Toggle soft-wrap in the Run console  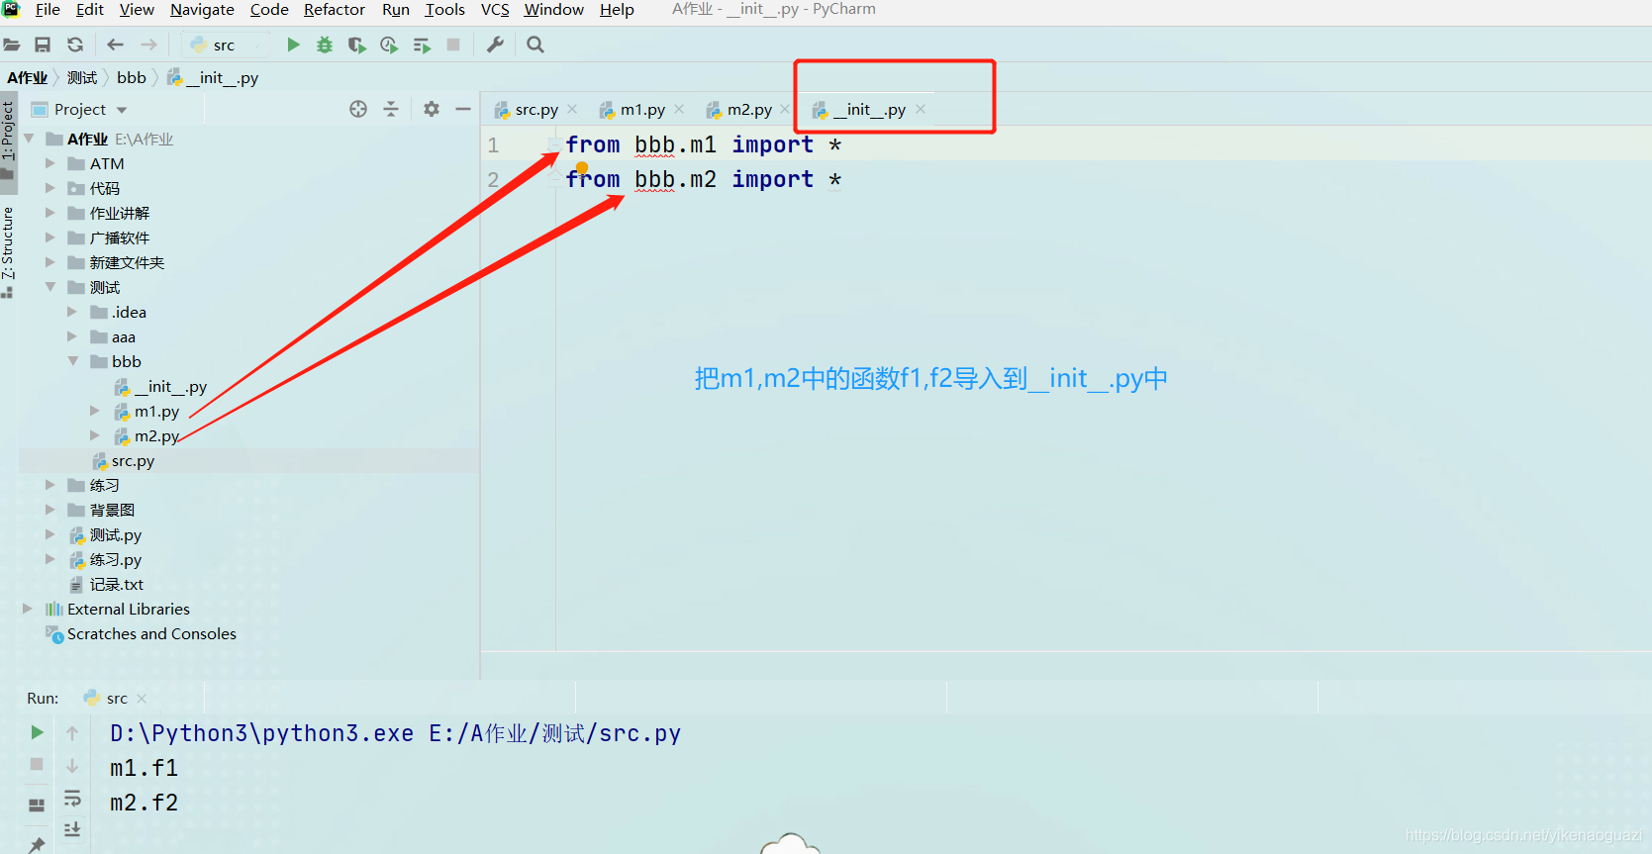pyautogui.click(x=72, y=798)
